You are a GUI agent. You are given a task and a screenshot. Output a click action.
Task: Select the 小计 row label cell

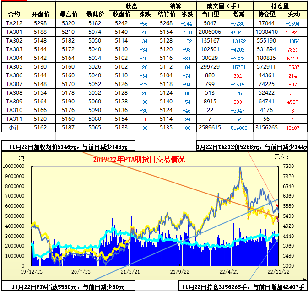[x=14, y=128]
